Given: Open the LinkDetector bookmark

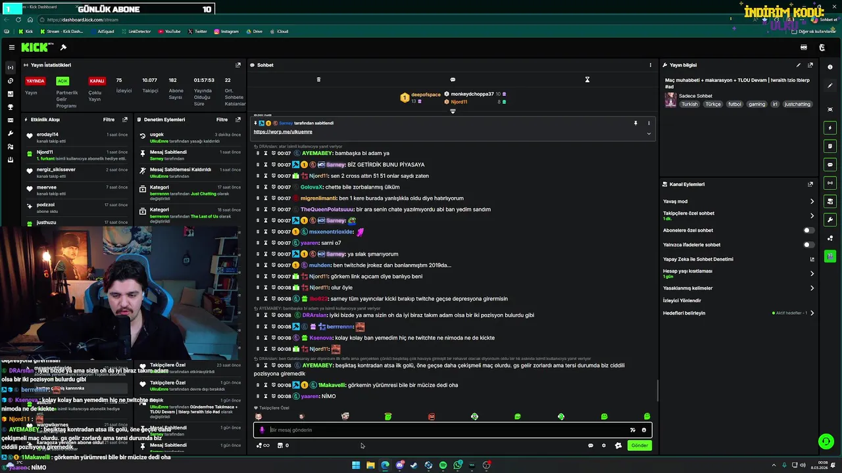Looking at the screenshot, I should click(136, 32).
